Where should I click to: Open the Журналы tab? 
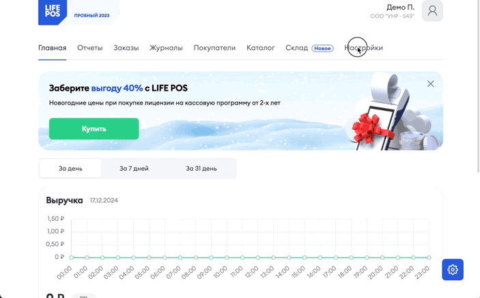pyautogui.click(x=166, y=48)
